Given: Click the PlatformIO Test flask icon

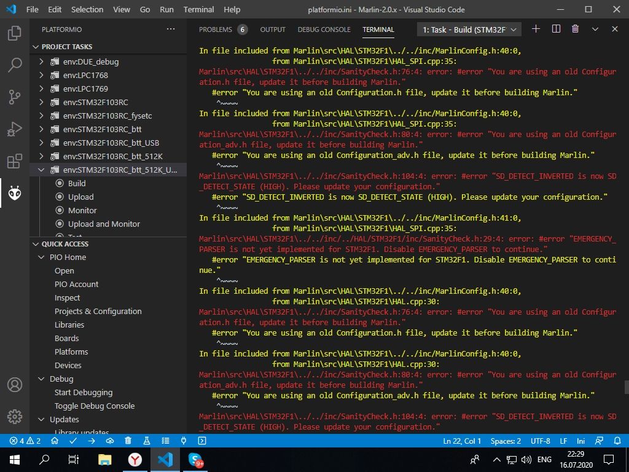Looking at the screenshot, I should point(146,441).
